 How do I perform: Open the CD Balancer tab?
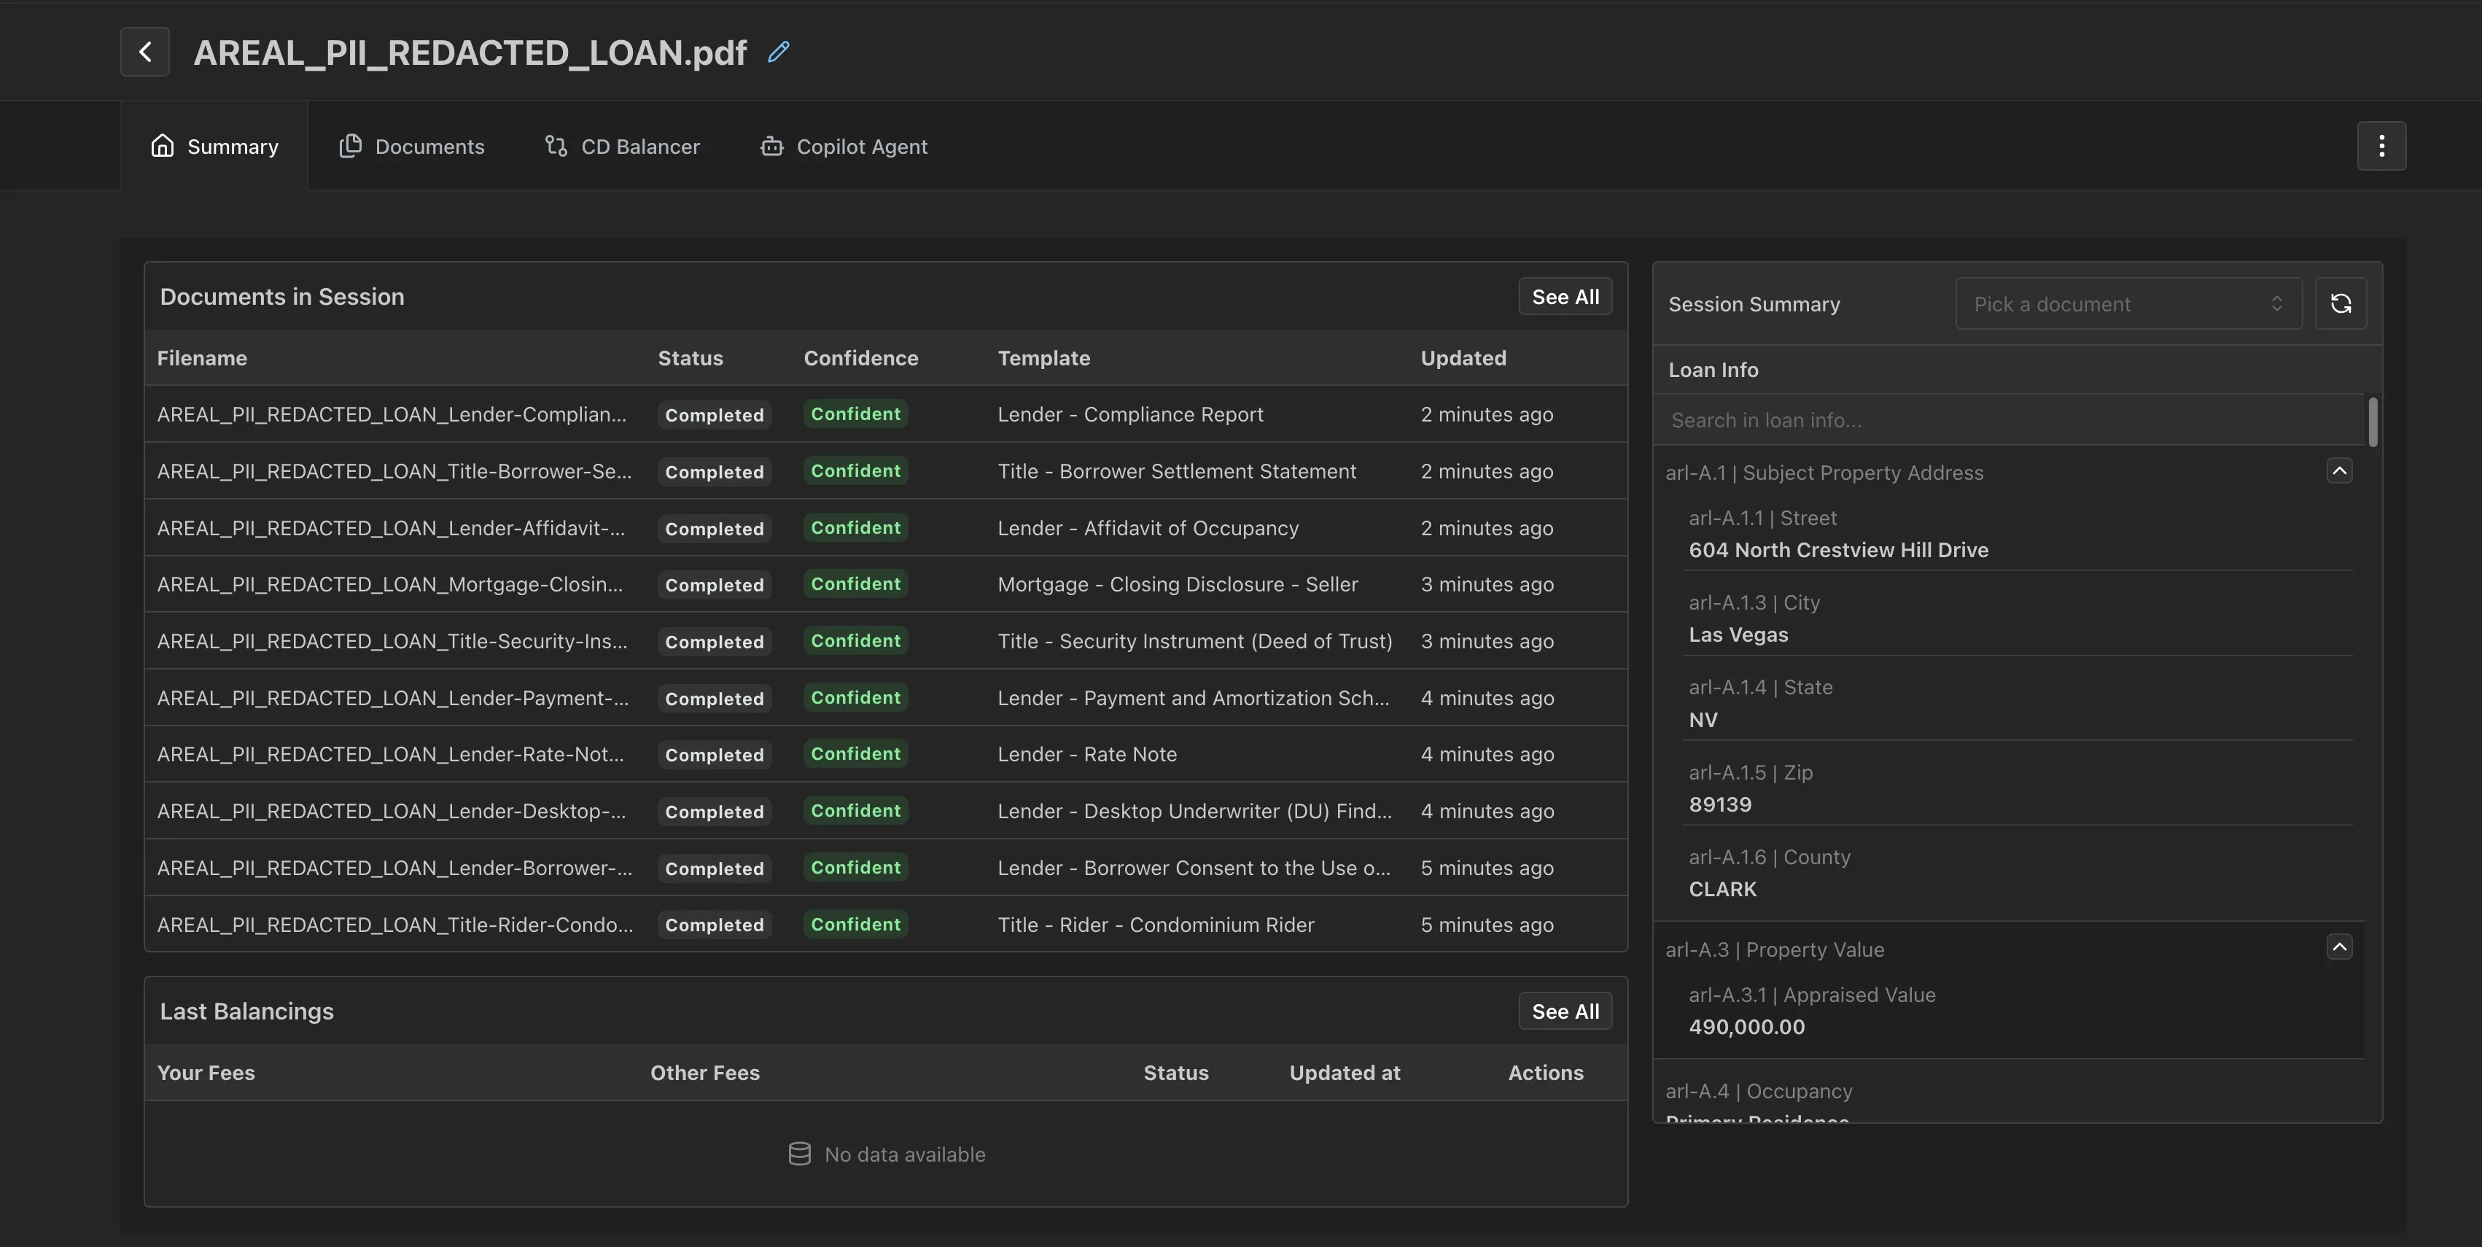(623, 147)
